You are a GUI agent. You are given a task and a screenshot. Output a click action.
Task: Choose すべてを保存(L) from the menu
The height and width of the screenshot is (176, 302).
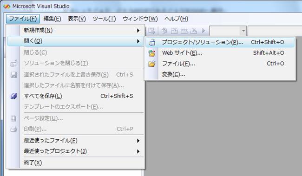[75, 96]
